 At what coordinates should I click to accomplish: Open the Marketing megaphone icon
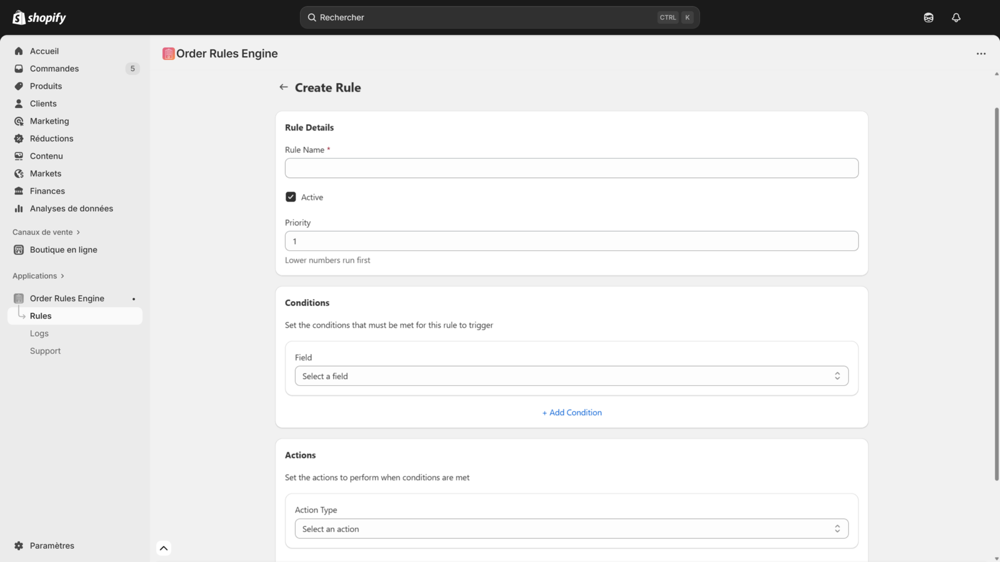click(x=19, y=121)
